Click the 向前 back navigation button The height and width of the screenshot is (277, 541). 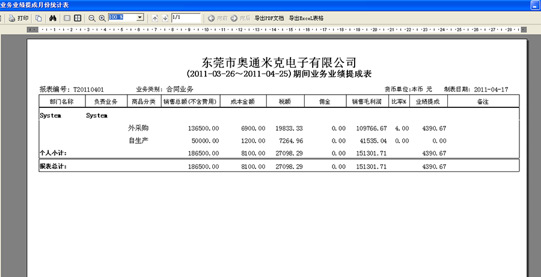pyautogui.click(x=218, y=18)
